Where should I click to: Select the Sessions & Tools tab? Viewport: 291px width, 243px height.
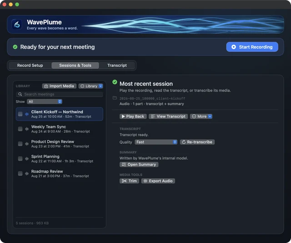point(75,66)
